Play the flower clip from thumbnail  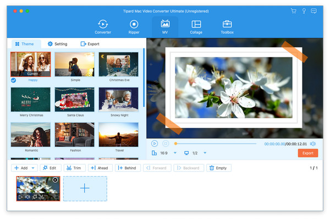click(x=20, y=197)
